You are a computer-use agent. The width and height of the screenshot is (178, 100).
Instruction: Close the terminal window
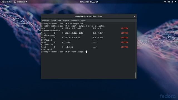click(134, 16)
